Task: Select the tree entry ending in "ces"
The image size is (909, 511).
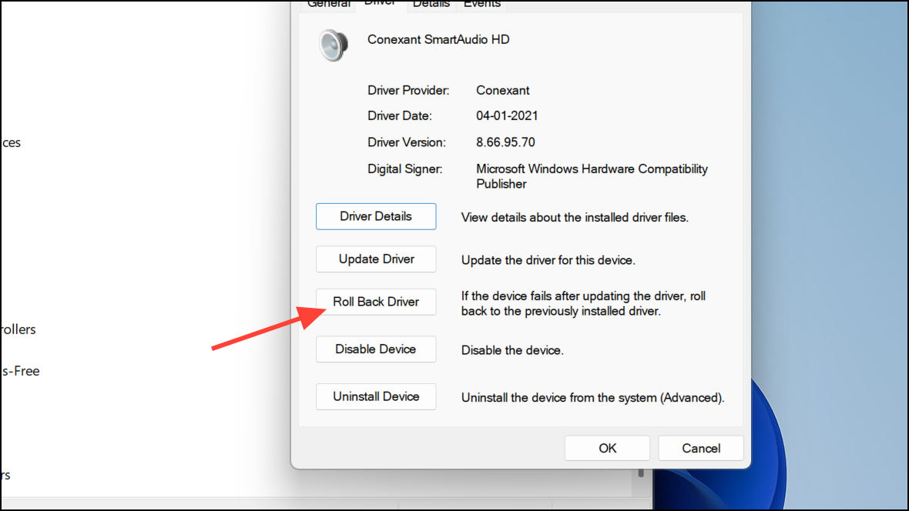Action: tap(11, 142)
